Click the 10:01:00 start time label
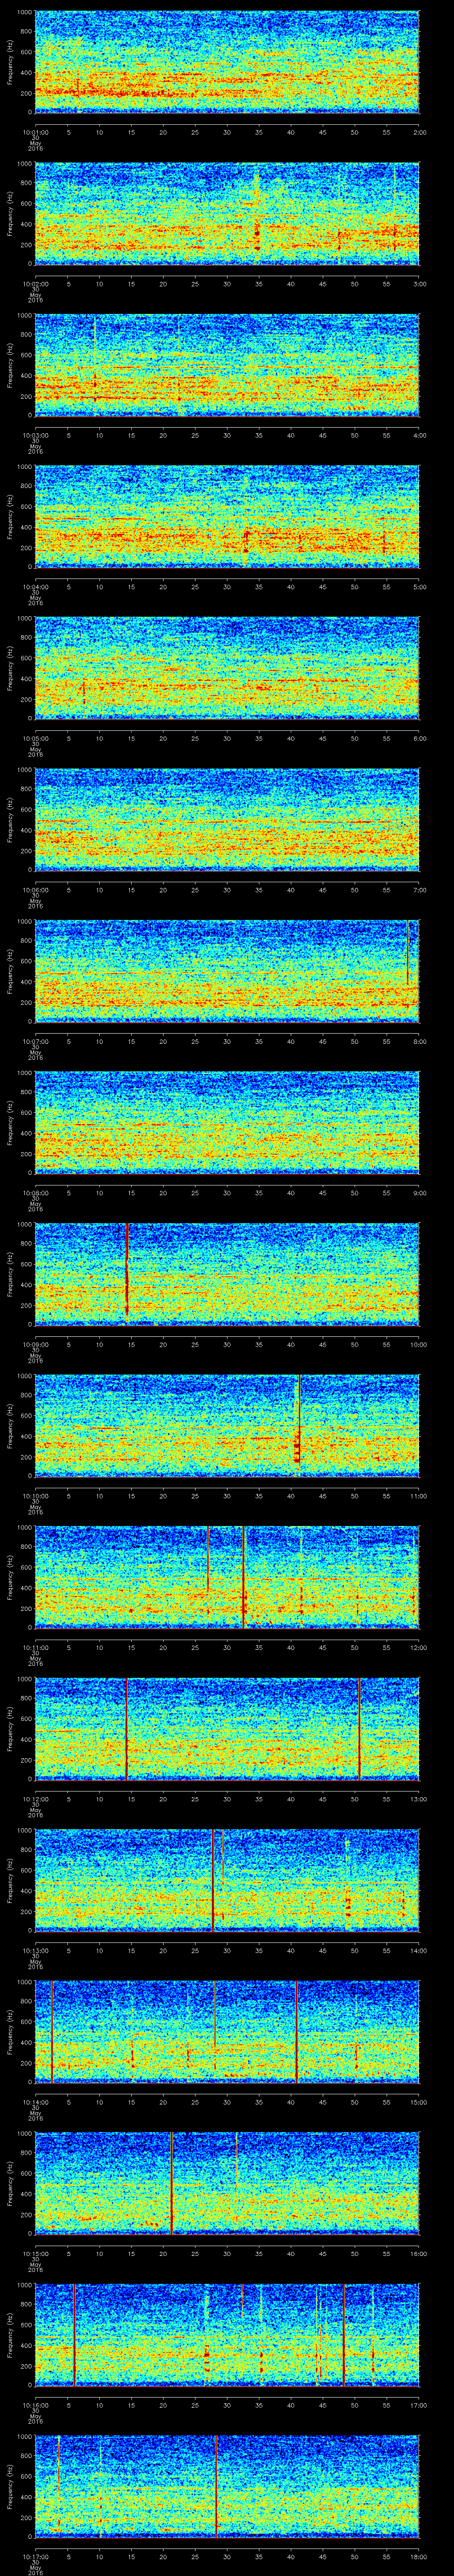The width and height of the screenshot is (454, 2576). point(35,131)
